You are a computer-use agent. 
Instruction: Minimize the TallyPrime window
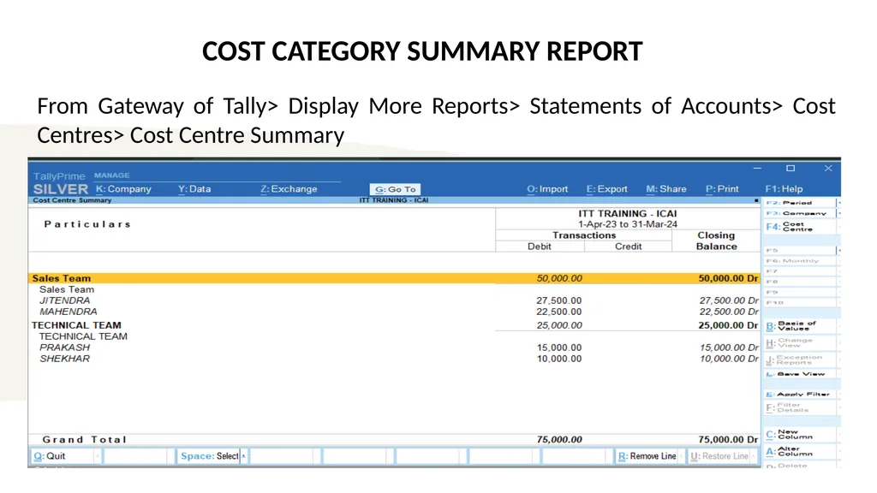[x=757, y=169]
